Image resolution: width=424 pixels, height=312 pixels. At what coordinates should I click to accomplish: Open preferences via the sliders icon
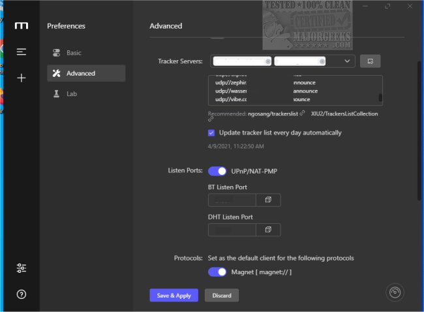click(22, 268)
